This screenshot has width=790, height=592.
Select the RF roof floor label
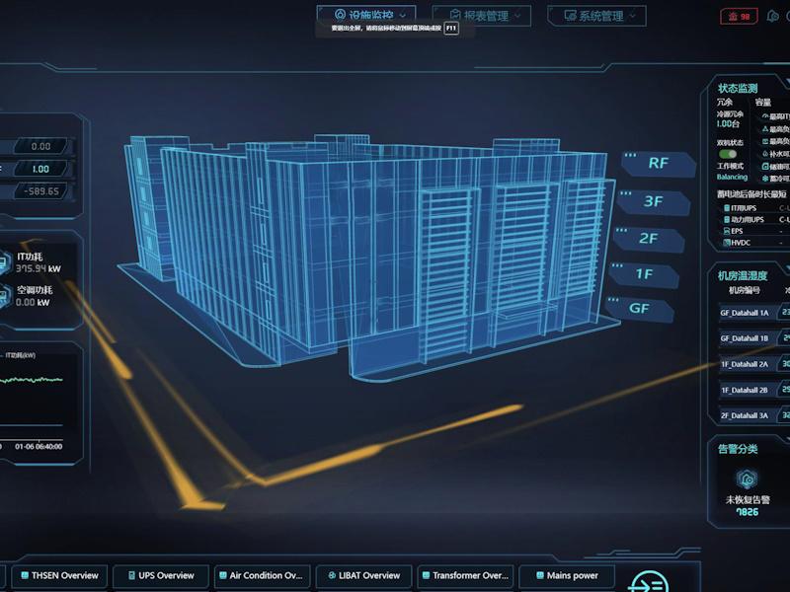click(659, 163)
